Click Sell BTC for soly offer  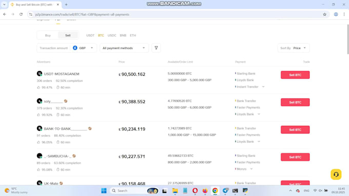point(295,102)
